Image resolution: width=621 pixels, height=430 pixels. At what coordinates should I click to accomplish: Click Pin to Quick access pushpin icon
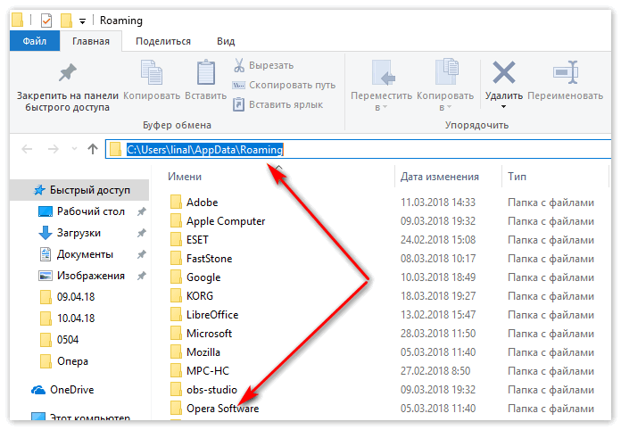coord(67,72)
